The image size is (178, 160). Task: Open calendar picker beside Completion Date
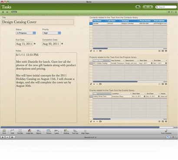coord(62,44)
